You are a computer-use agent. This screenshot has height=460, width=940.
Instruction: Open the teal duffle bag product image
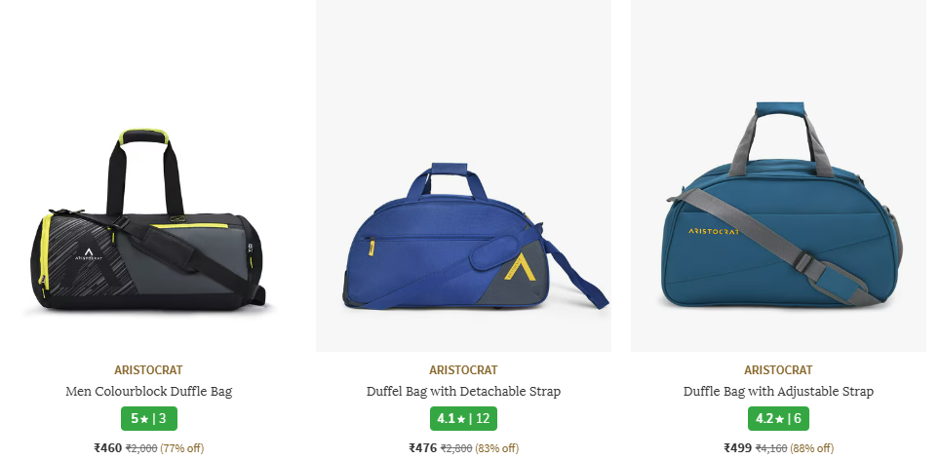point(778,175)
